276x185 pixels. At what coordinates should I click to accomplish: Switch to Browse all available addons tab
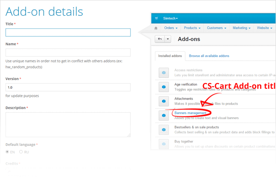coord(209,56)
